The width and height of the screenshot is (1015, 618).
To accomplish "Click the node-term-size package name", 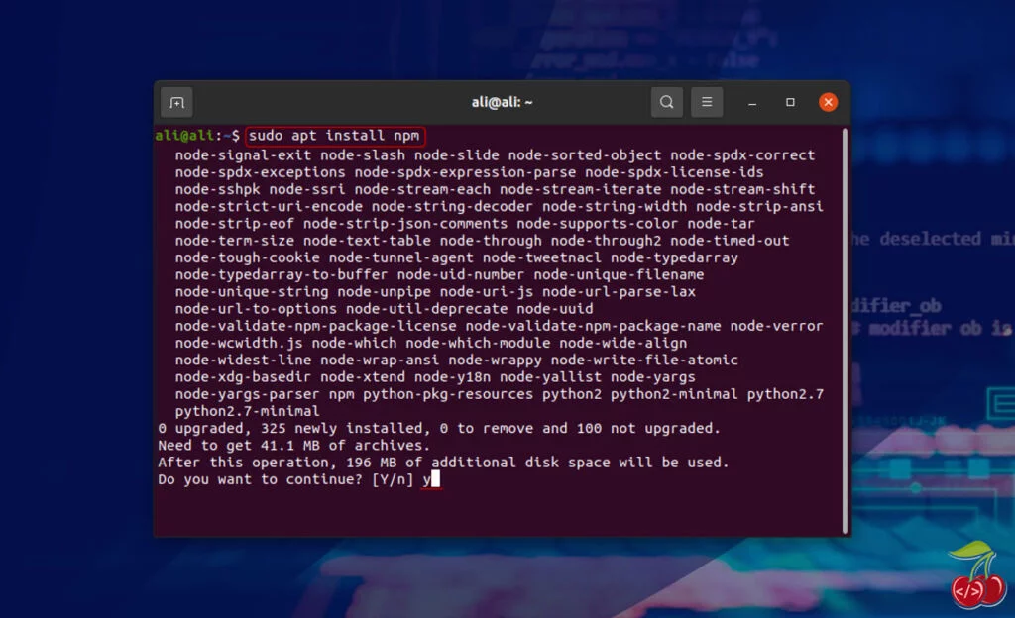I will [x=234, y=241].
